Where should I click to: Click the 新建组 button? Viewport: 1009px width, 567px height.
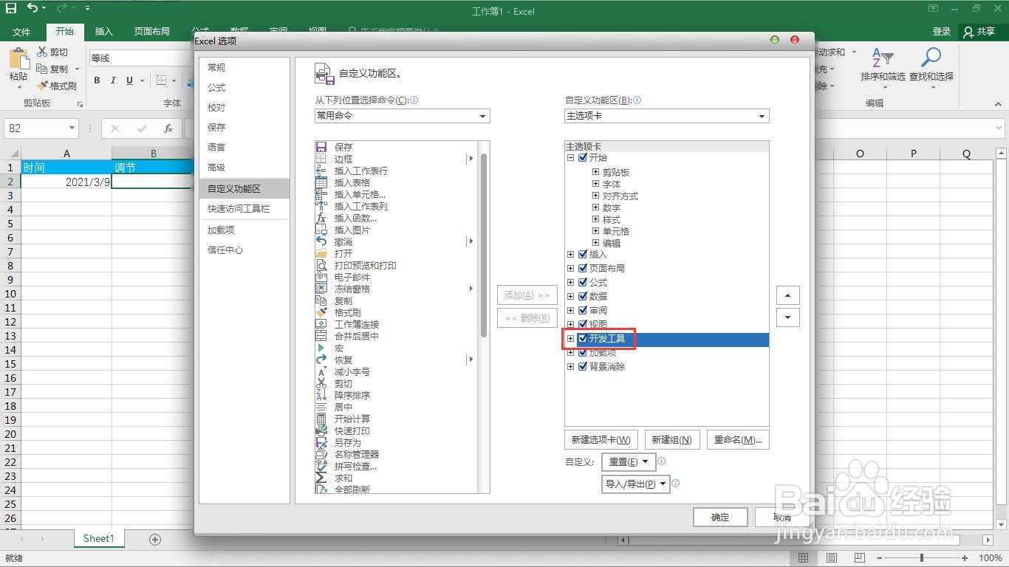click(x=672, y=439)
